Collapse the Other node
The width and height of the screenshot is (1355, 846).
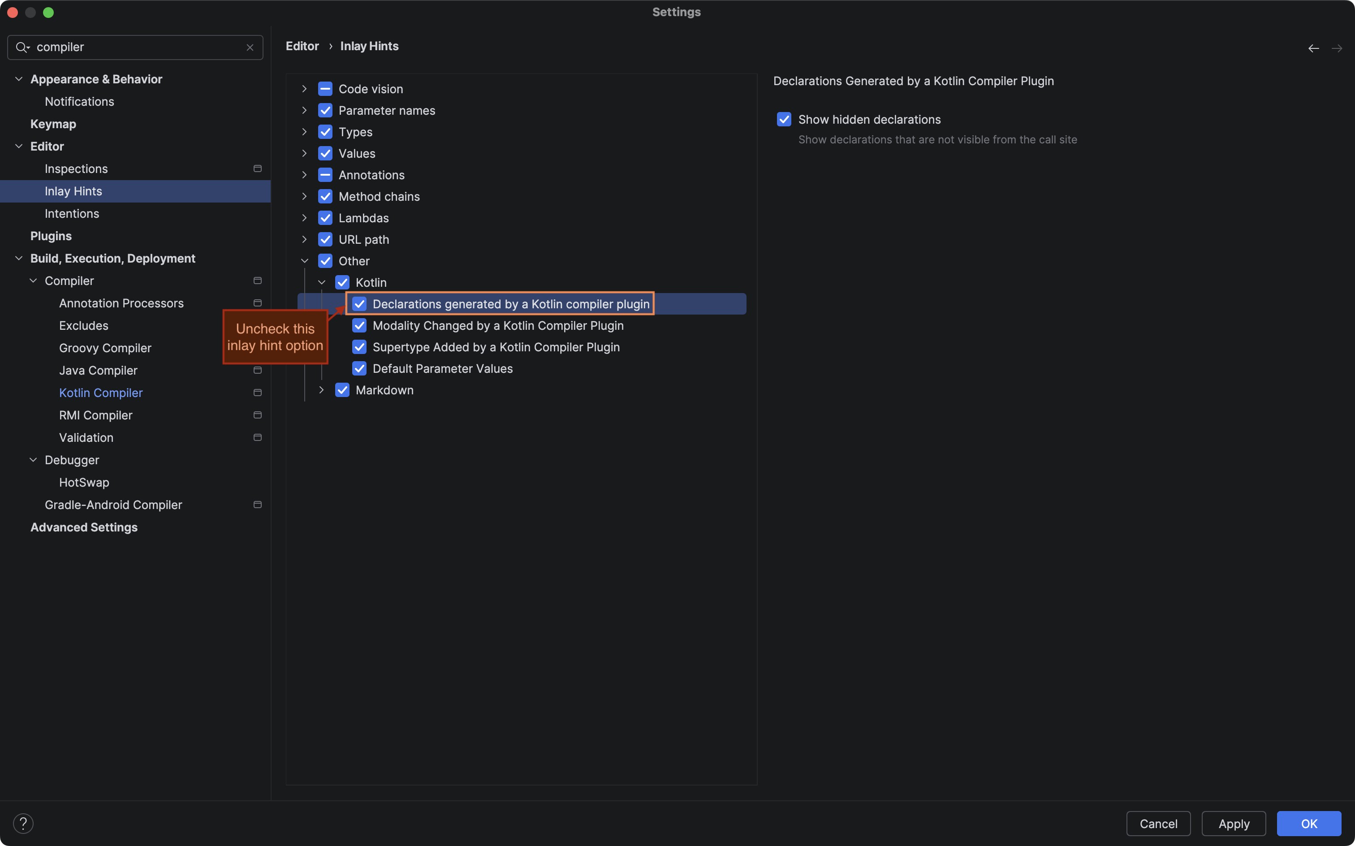click(x=304, y=261)
